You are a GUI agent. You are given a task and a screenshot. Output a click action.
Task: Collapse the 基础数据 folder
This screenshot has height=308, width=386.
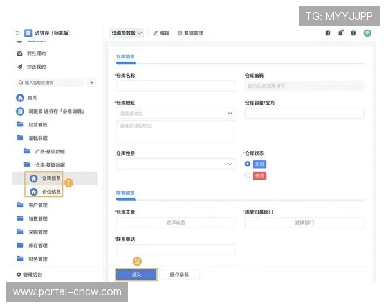[32, 138]
